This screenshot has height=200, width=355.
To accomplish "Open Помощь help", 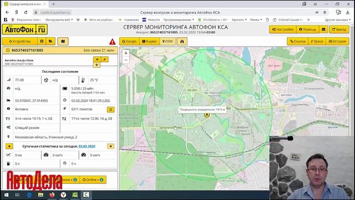I will 307,29.
